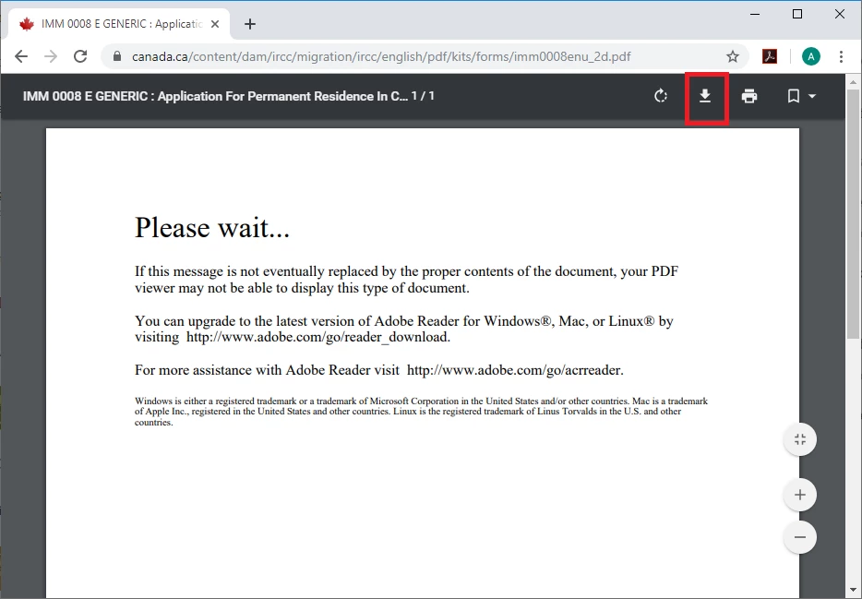Open Chrome's three-dot menu

(x=841, y=56)
